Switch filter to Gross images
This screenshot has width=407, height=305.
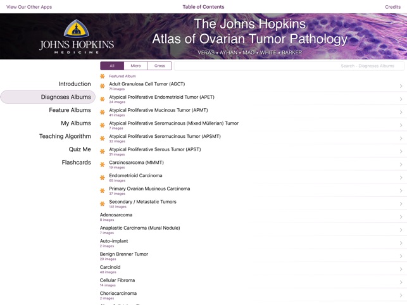160,66
